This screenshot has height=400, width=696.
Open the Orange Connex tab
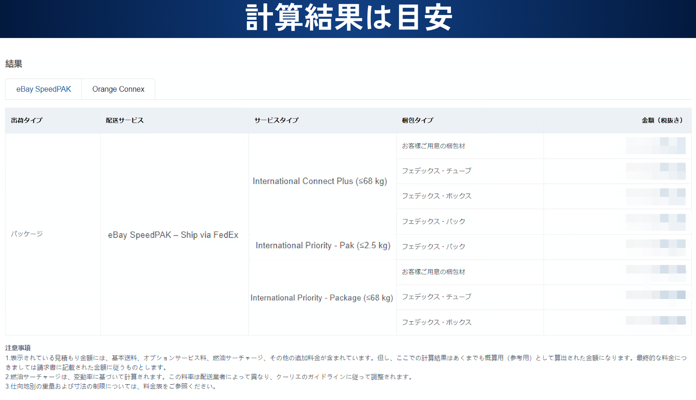coord(118,89)
